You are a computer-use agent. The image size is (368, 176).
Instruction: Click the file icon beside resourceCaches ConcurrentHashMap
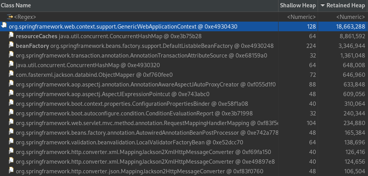(x=11, y=36)
